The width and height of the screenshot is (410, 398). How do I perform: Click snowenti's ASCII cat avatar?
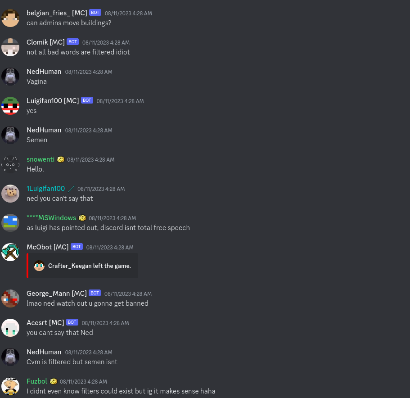pyautogui.click(x=10, y=164)
